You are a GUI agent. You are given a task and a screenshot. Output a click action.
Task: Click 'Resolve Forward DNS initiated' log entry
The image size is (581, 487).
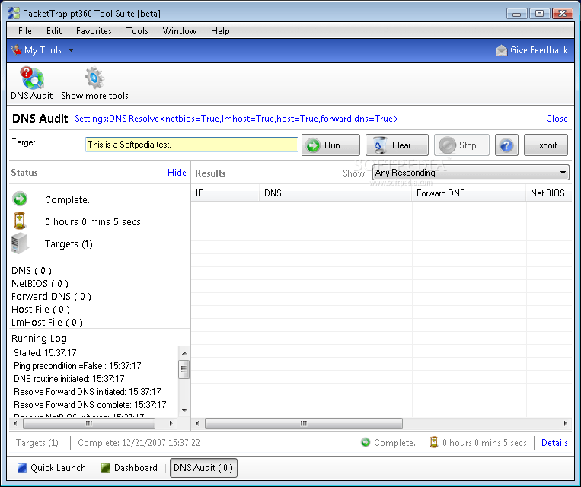[87, 391]
